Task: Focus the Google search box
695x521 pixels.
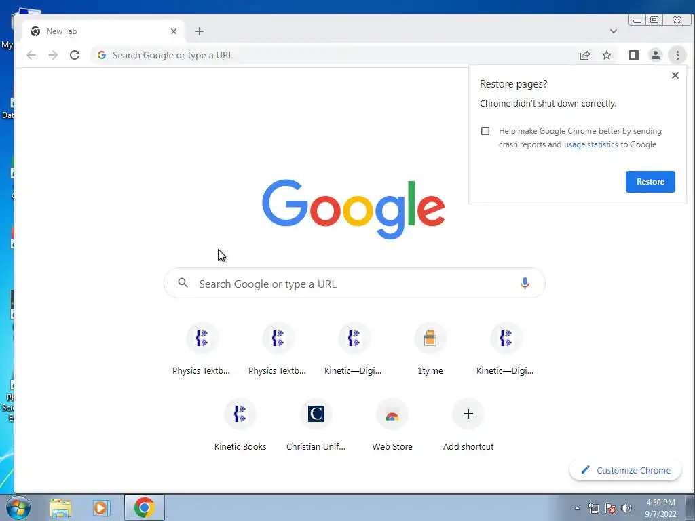Action: (354, 283)
